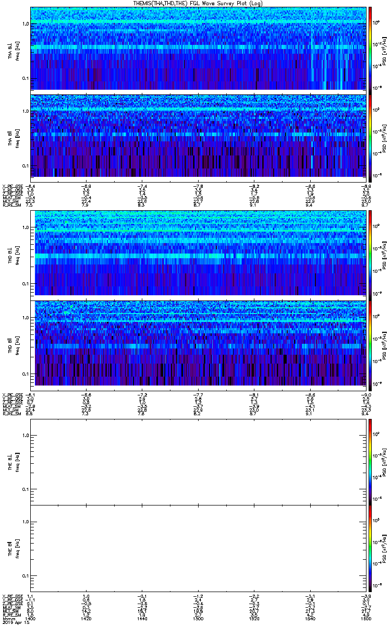391x626 pixels.
Task: Click the 1540 time tick label
Action: 310,619
